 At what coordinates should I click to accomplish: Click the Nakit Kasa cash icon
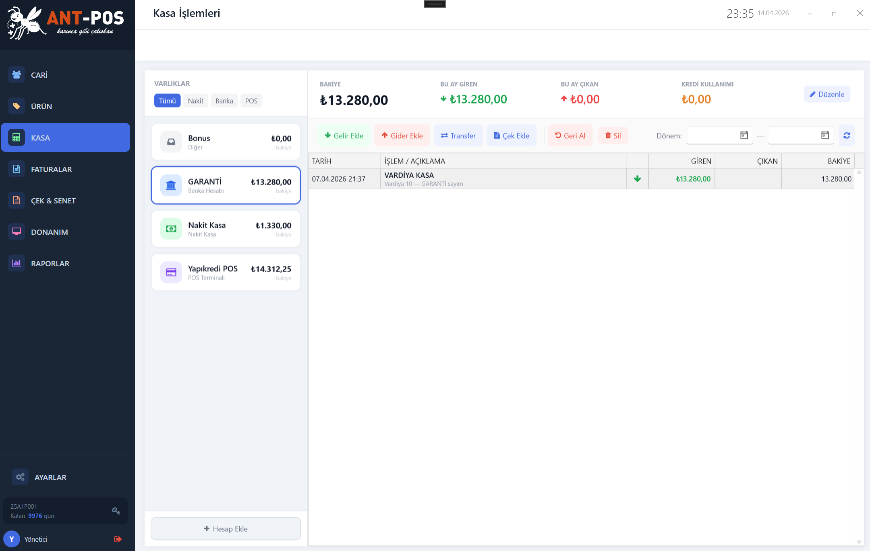point(171,229)
